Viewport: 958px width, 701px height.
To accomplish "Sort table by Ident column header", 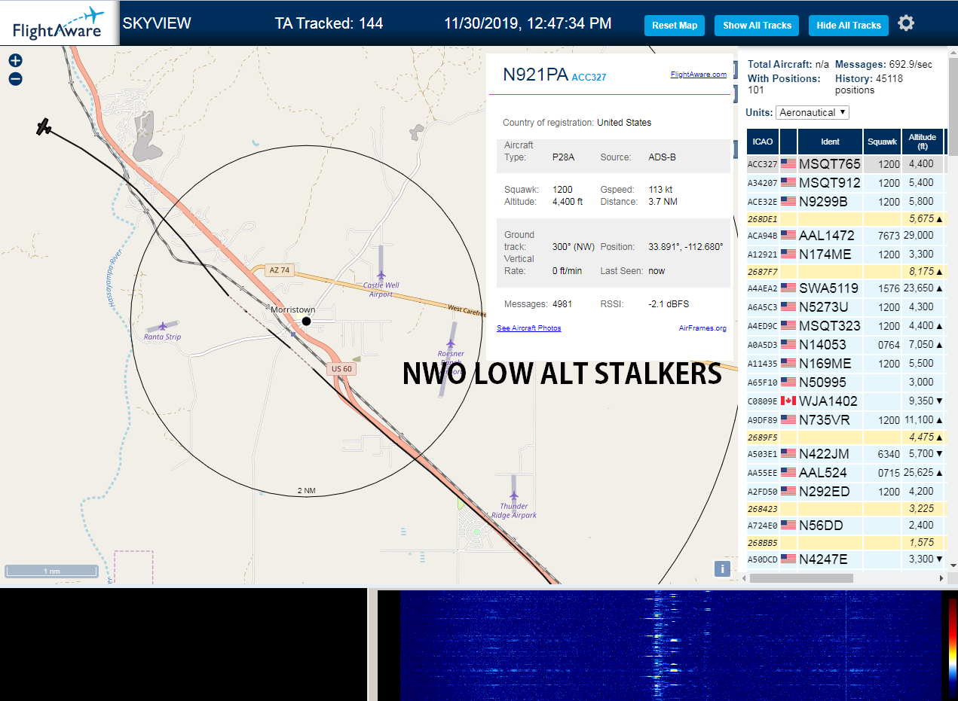I will click(830, 142).
